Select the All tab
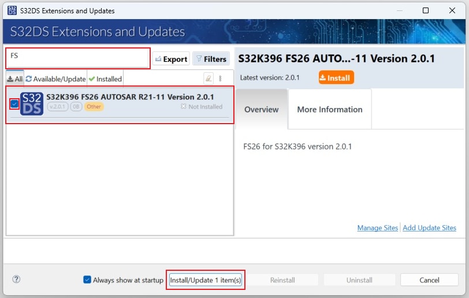 point(15,79)
